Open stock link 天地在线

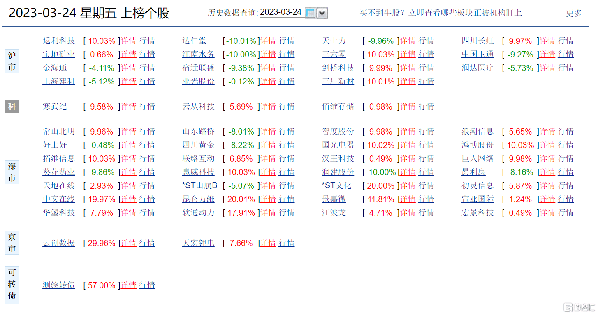click(59, 186)
